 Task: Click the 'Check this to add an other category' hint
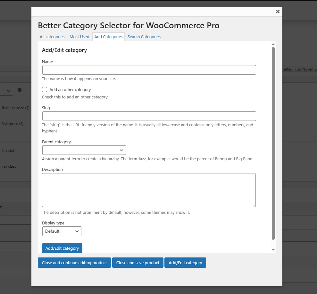pos(75,97)
